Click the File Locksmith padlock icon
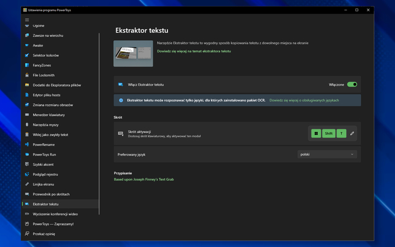The image size is (395, 247). (27, 75)
